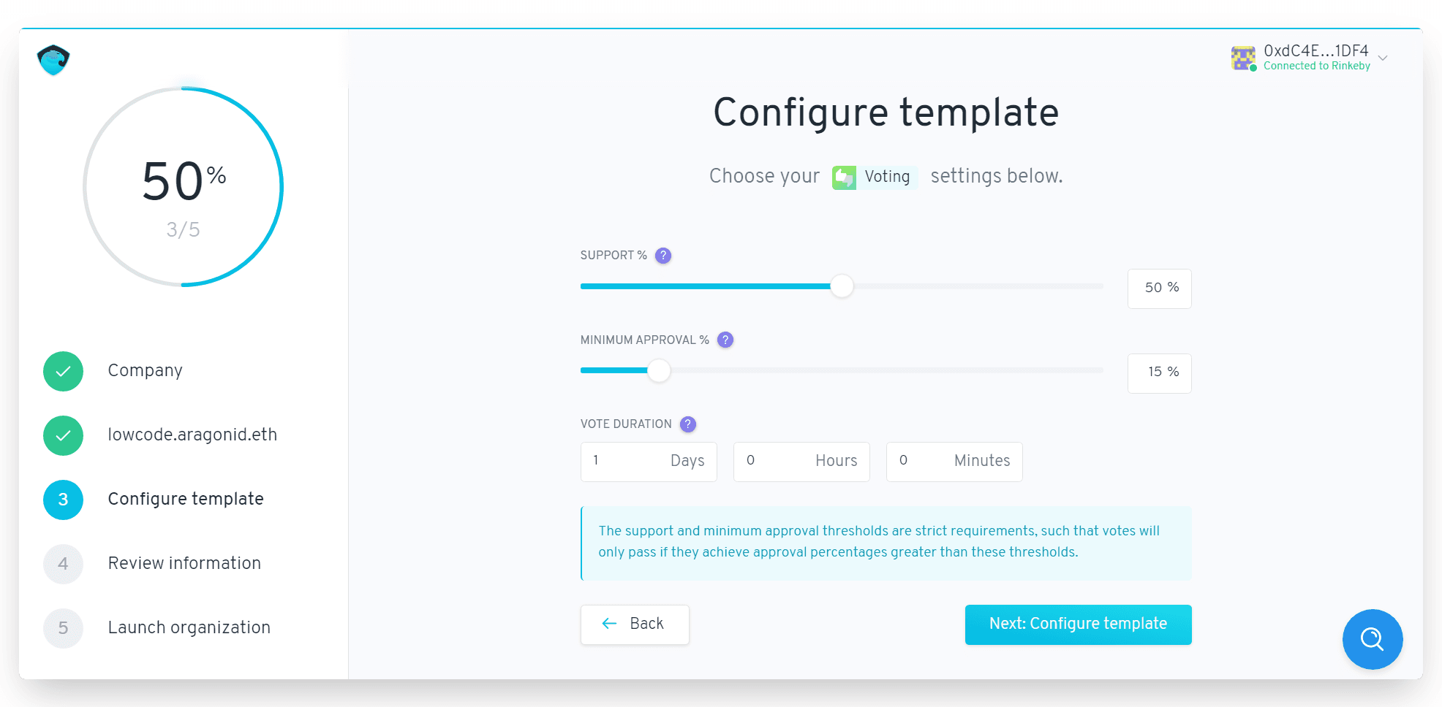Select step 5 Launch organization
This screenshot has height=707, width=1442.
(x=189, y=628)
